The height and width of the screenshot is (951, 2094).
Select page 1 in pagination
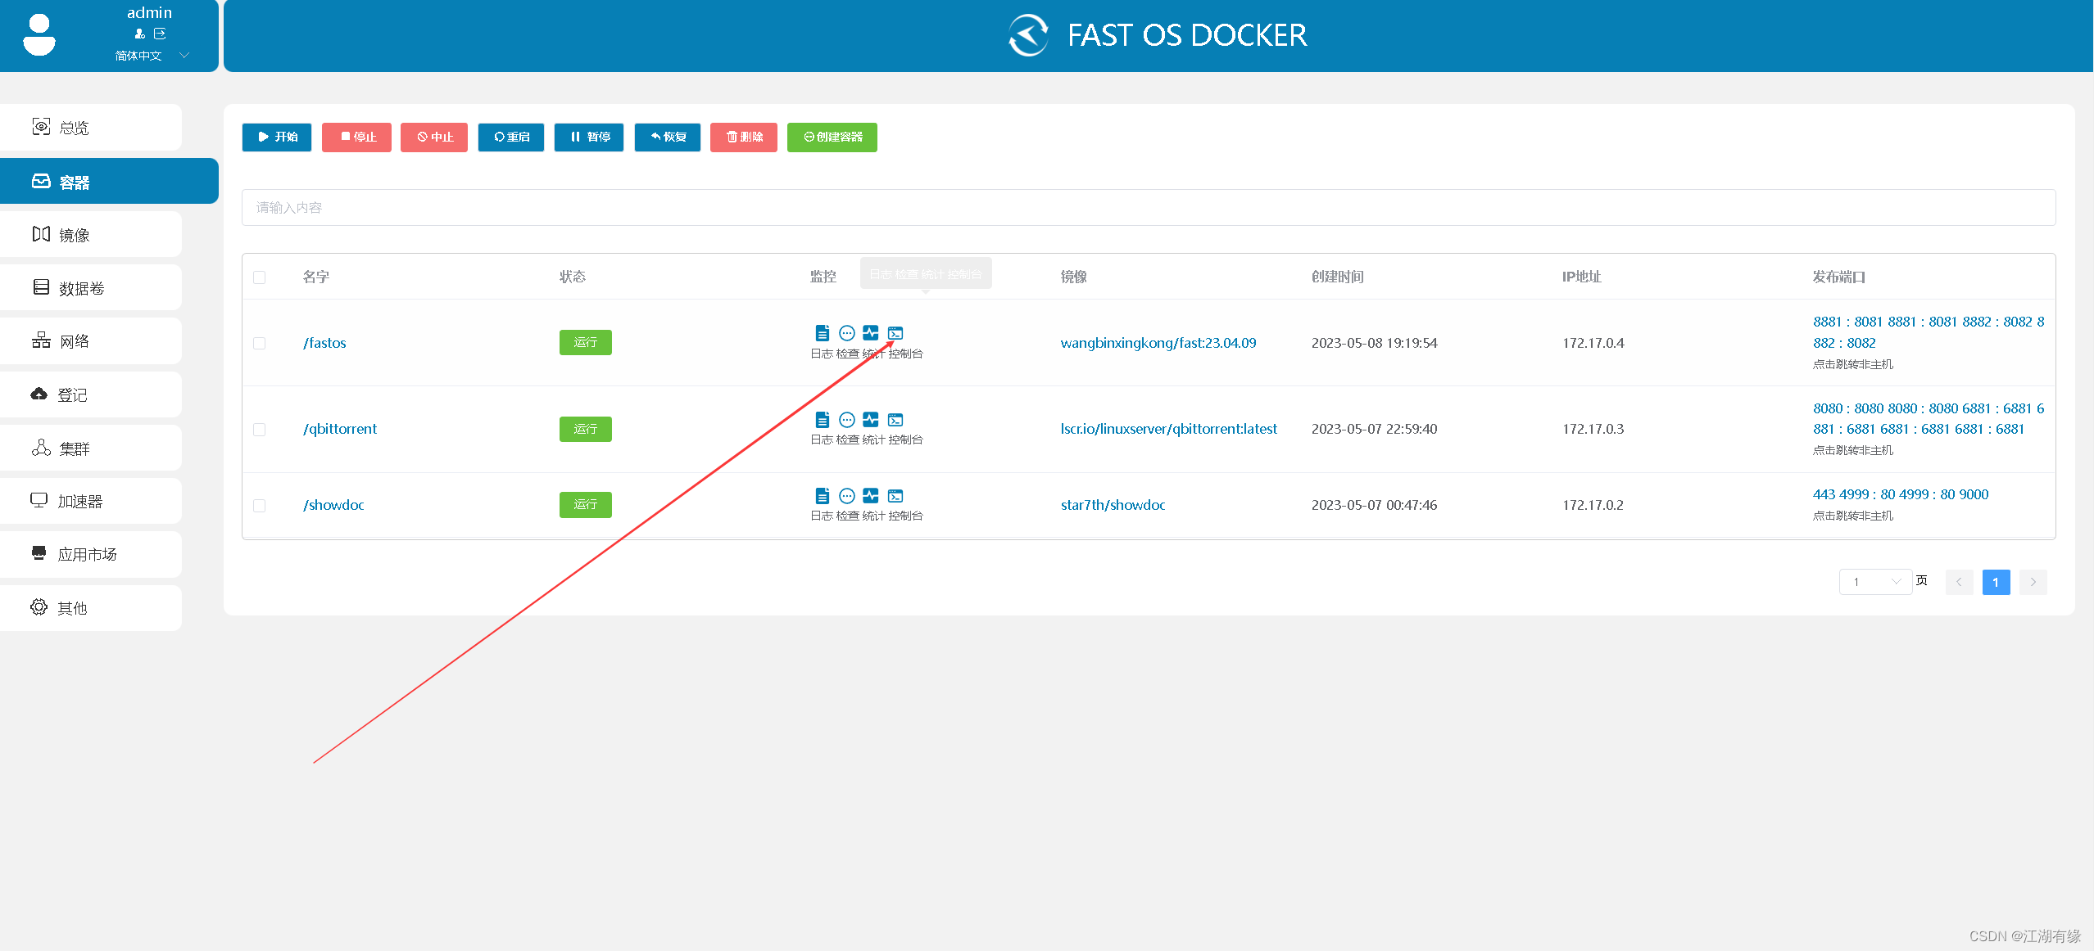1996,582
